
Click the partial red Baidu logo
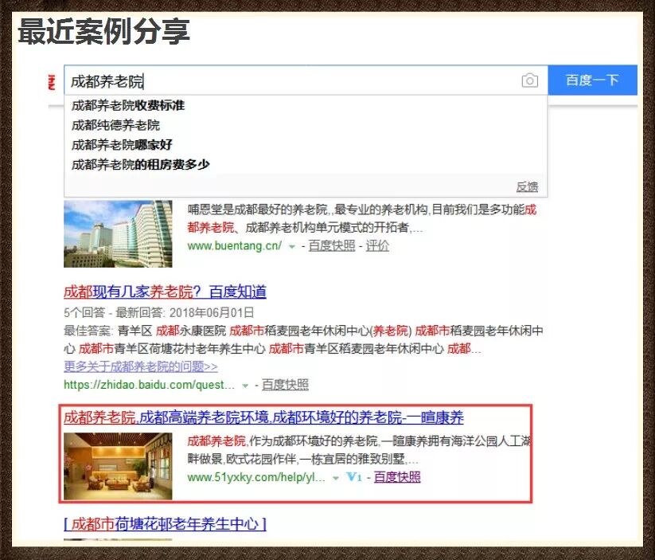click(52, 82)
